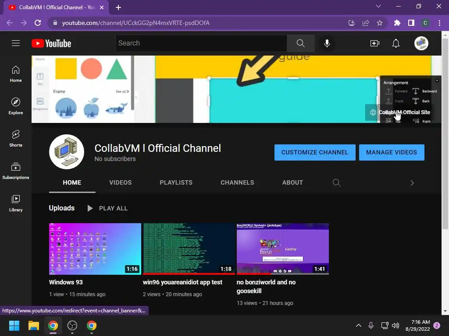Click the Windows 93 video thumbnail
This screenshot has width=449, height=336.
(95, 249)
